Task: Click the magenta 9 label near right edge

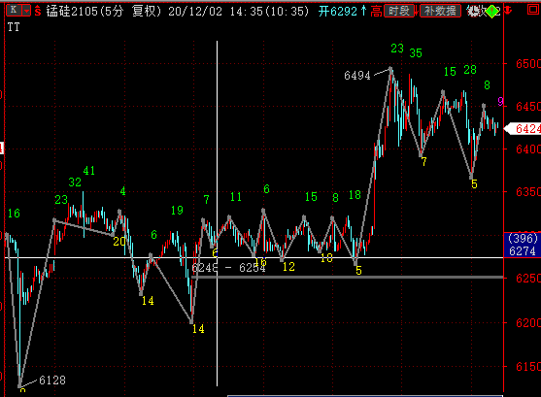Action: 500,101
